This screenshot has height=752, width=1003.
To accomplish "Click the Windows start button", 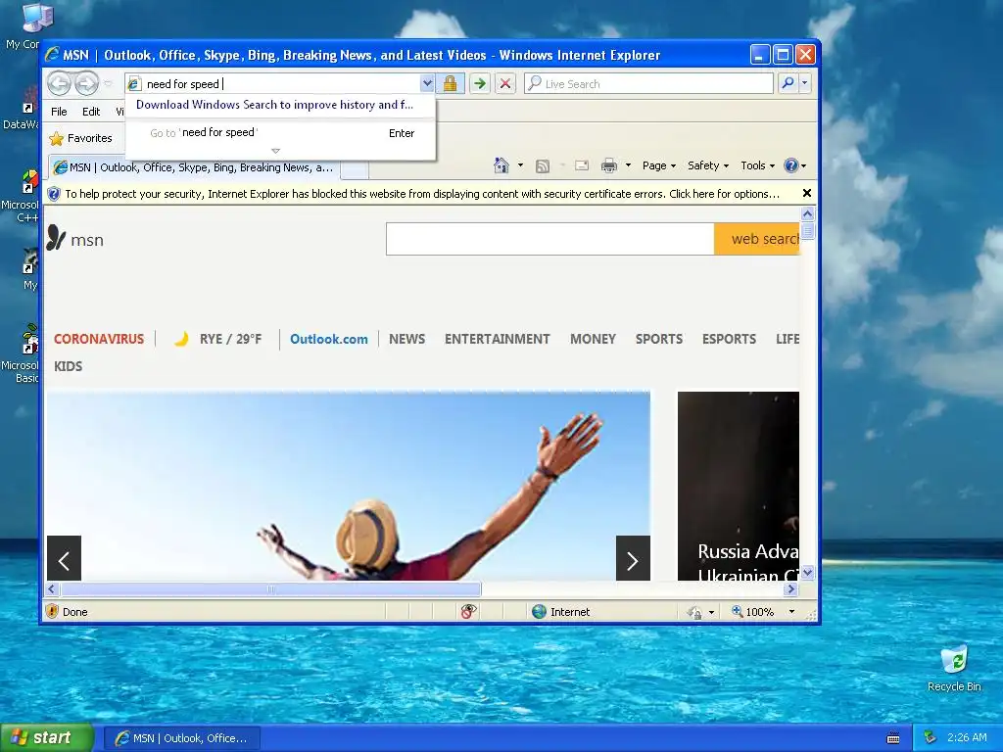I will [x=46, y=738].
